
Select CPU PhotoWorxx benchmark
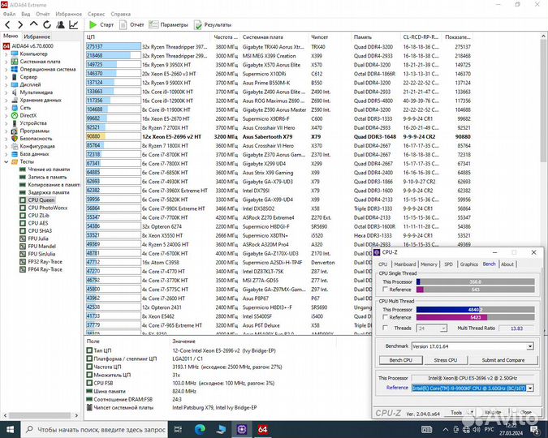coord(48,208)
